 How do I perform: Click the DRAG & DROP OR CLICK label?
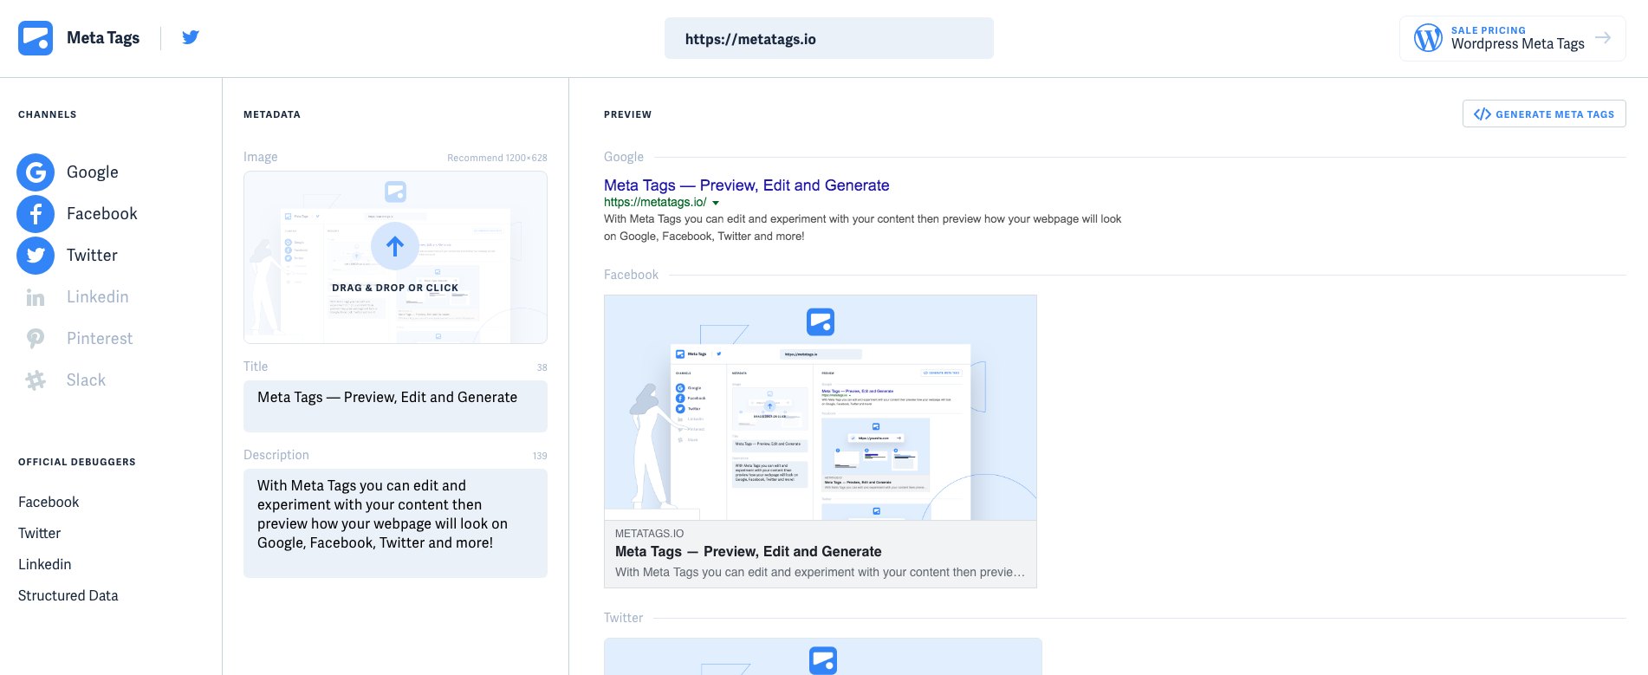(395, 288)
